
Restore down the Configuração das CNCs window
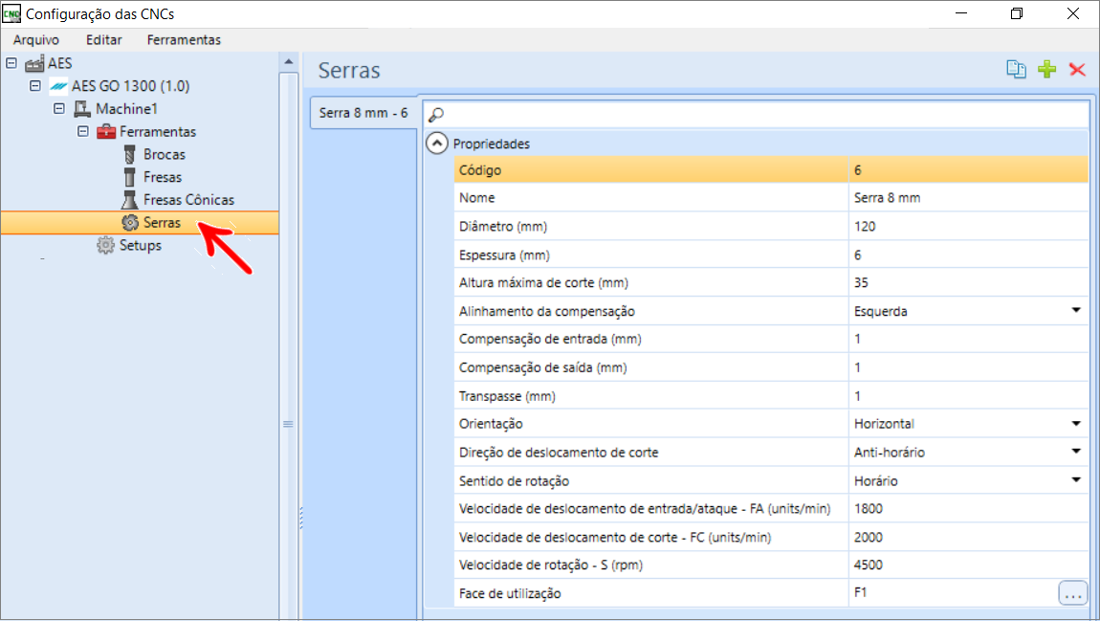click(x=1017, y=13)
